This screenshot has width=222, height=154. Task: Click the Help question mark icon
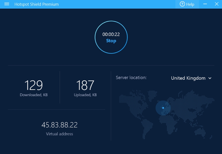pyautogui.click(x=182, y=4)
